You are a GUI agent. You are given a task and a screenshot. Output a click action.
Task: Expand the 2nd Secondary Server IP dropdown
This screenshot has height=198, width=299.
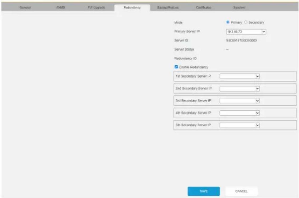pos(257,89)
